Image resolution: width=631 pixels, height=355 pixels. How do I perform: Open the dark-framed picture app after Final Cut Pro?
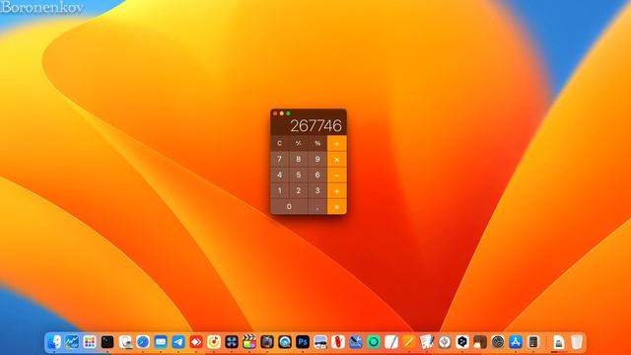pos(267,342)
